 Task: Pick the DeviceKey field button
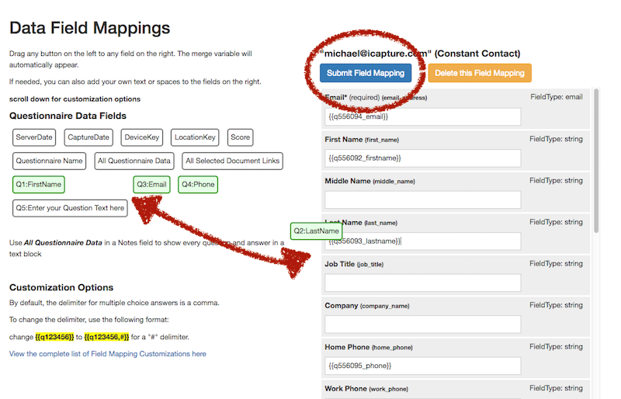(x=142, y=137)
